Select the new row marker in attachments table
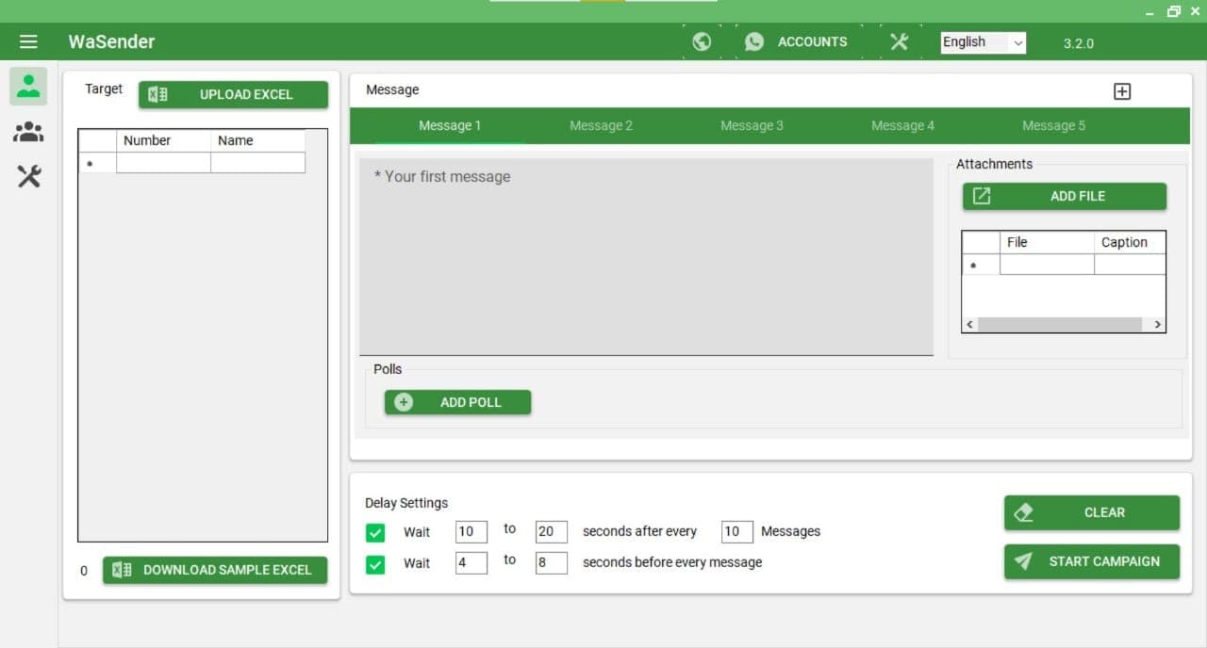This screenshot has height=648, width=1207. point(981,265)
